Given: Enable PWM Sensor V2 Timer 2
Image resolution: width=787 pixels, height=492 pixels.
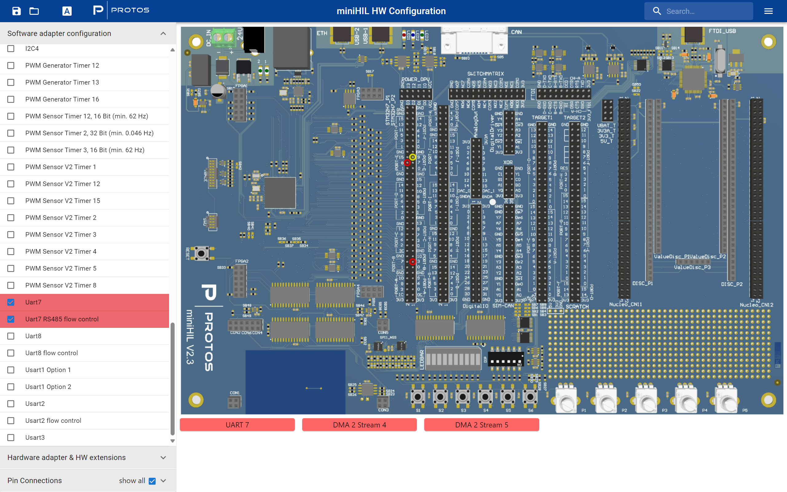Looking at the screenshot, I should [11, 218].
